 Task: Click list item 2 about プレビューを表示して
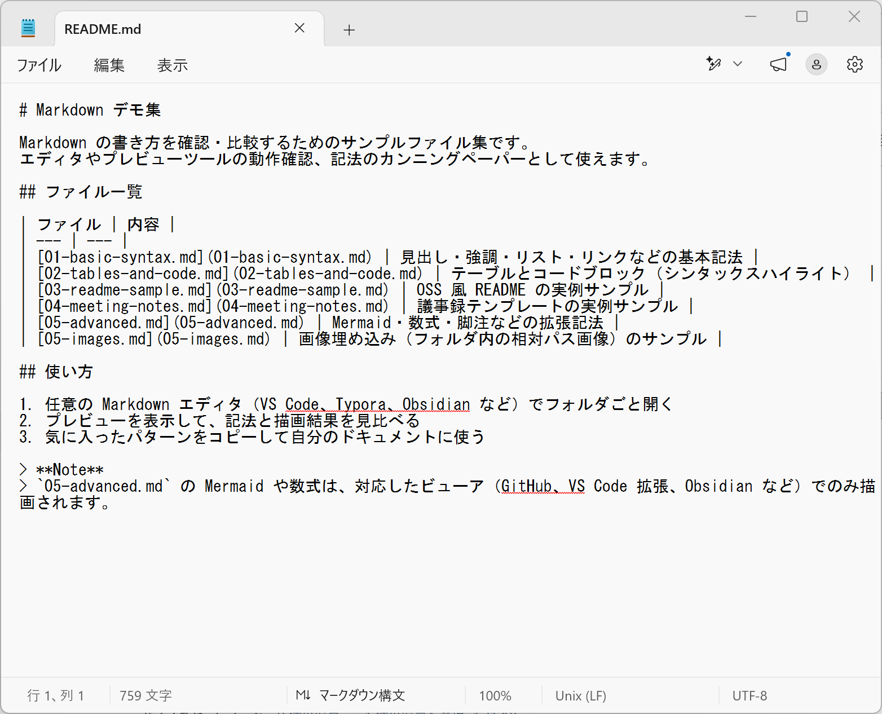(220, 421)
